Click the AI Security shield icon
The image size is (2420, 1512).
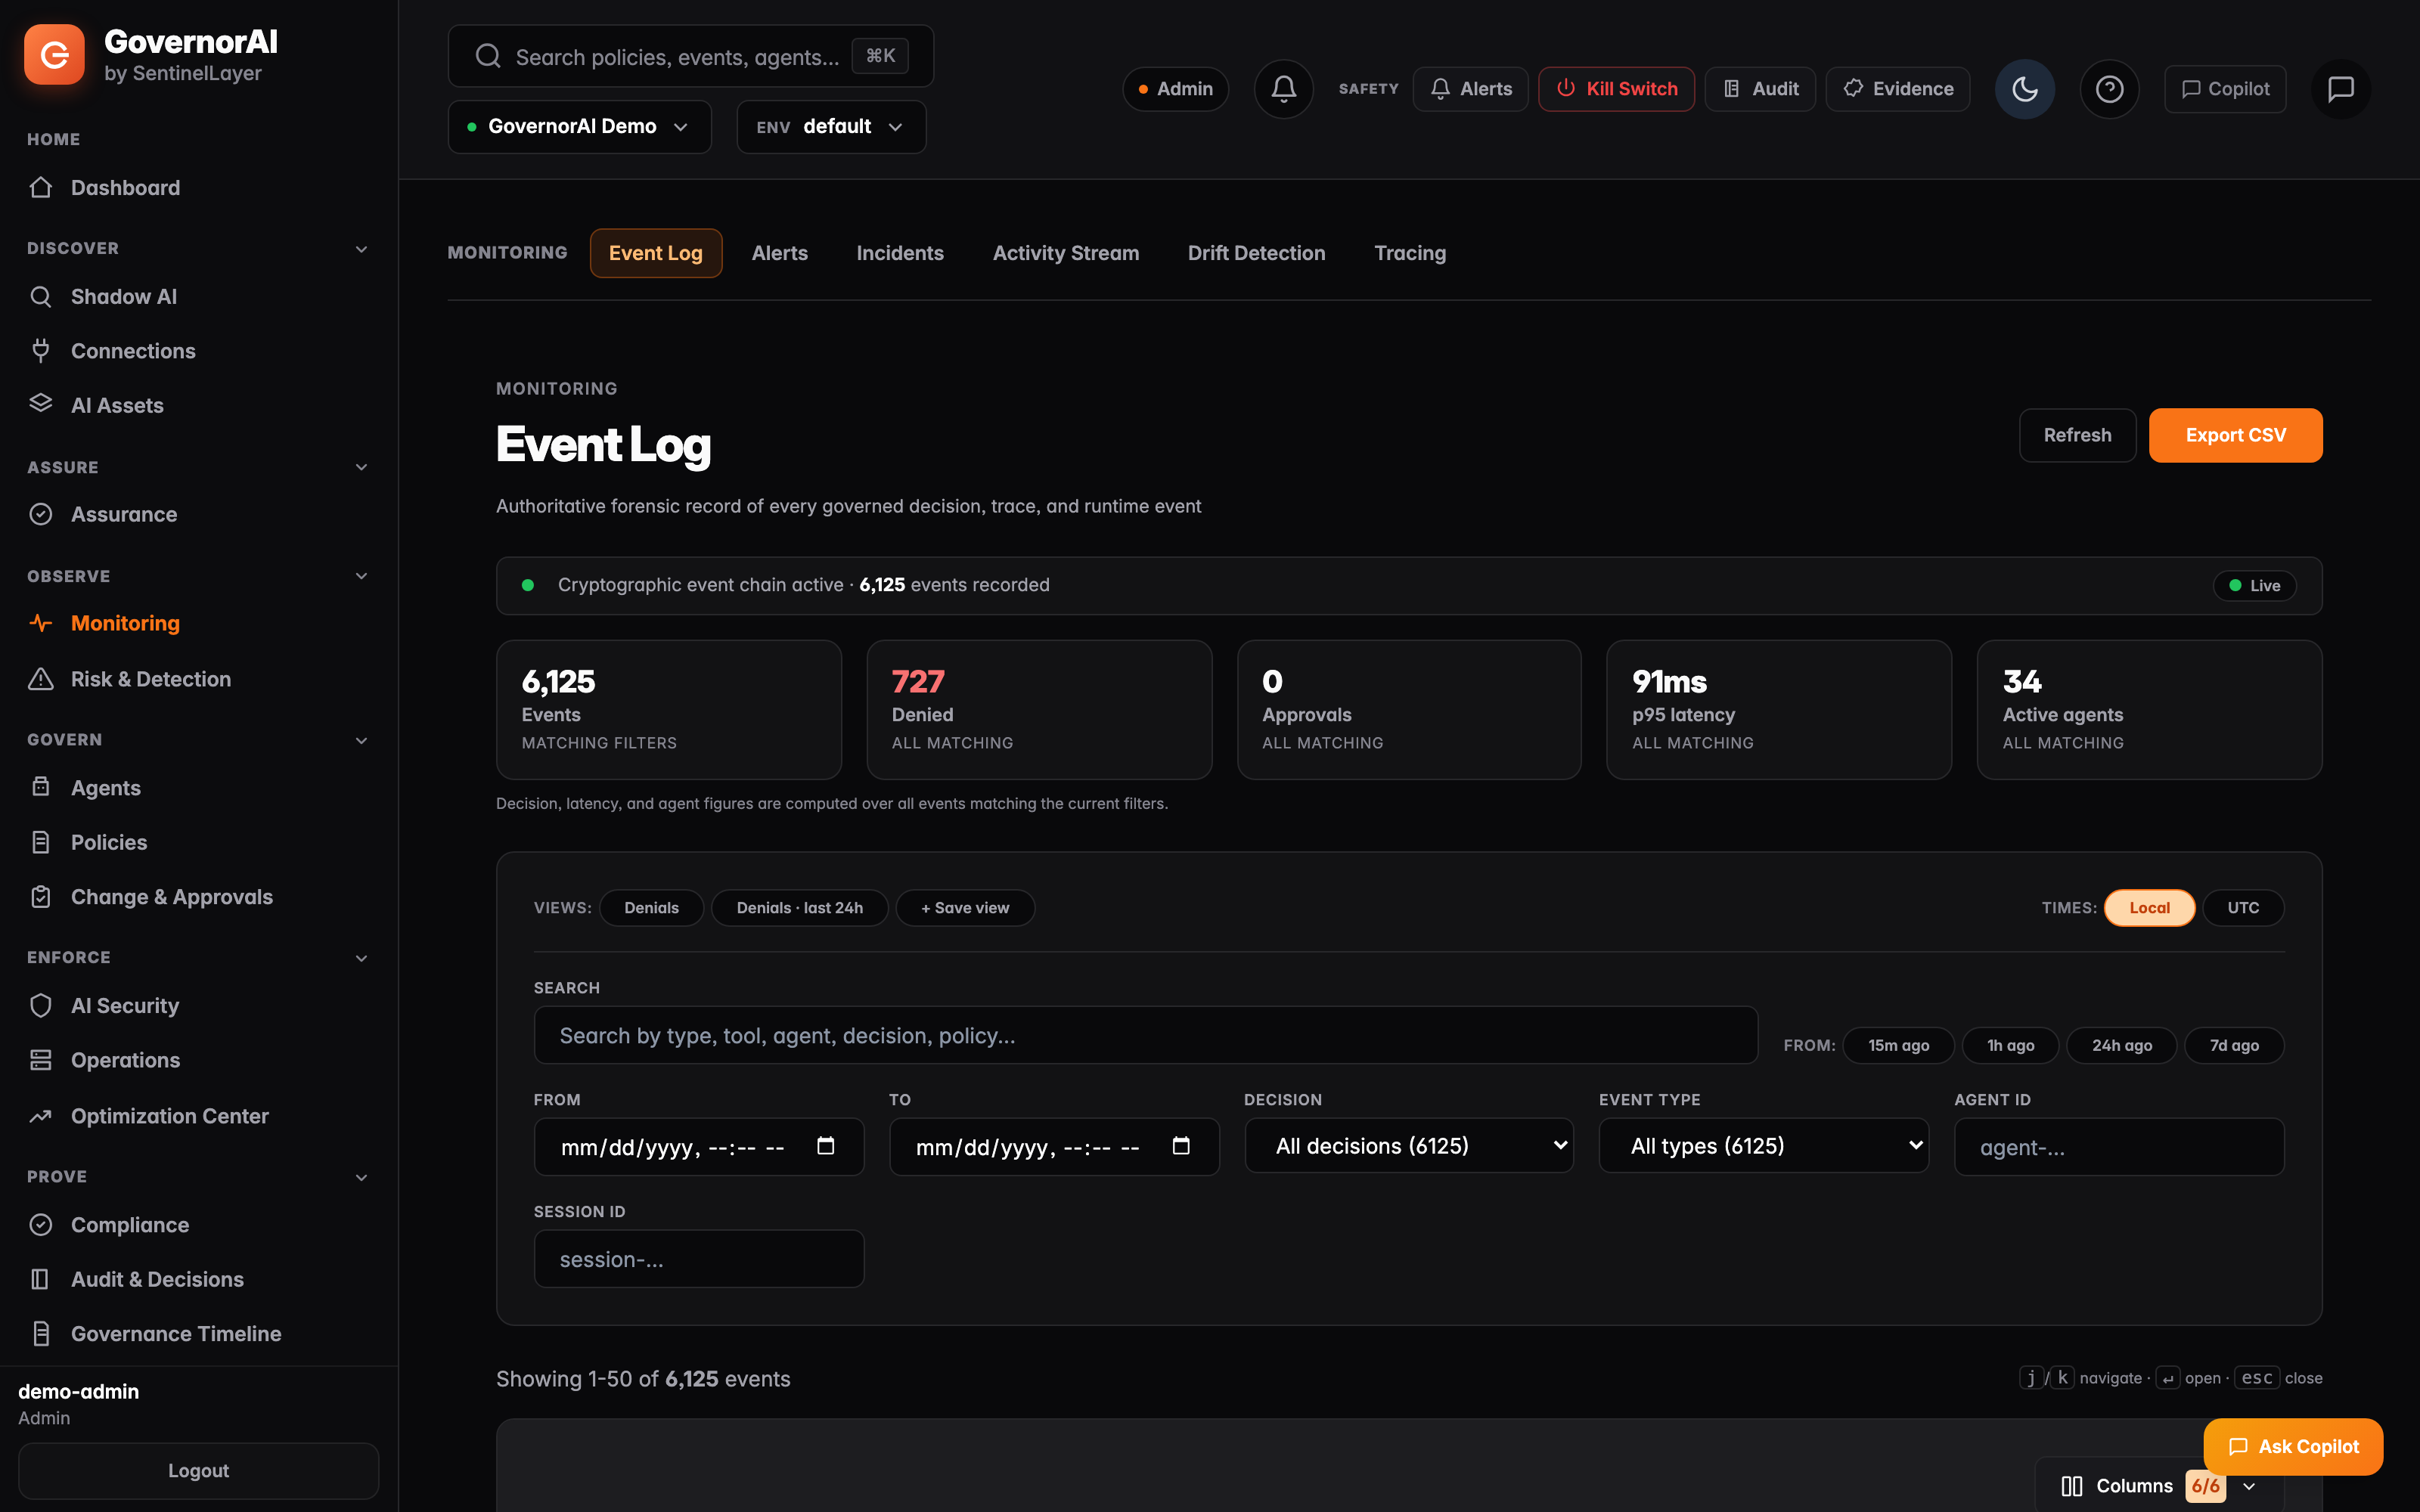tap(41, 1005)
